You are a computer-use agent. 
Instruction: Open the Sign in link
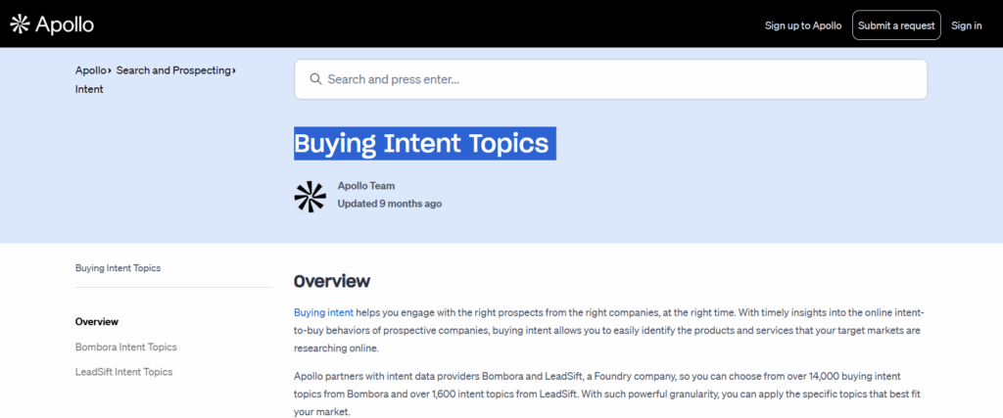tap(966, 25)
